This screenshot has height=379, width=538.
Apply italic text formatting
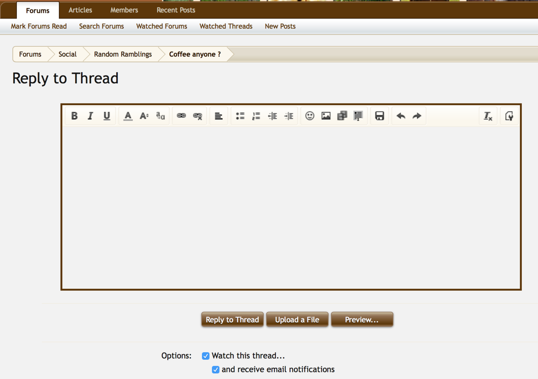click(90, 116)
